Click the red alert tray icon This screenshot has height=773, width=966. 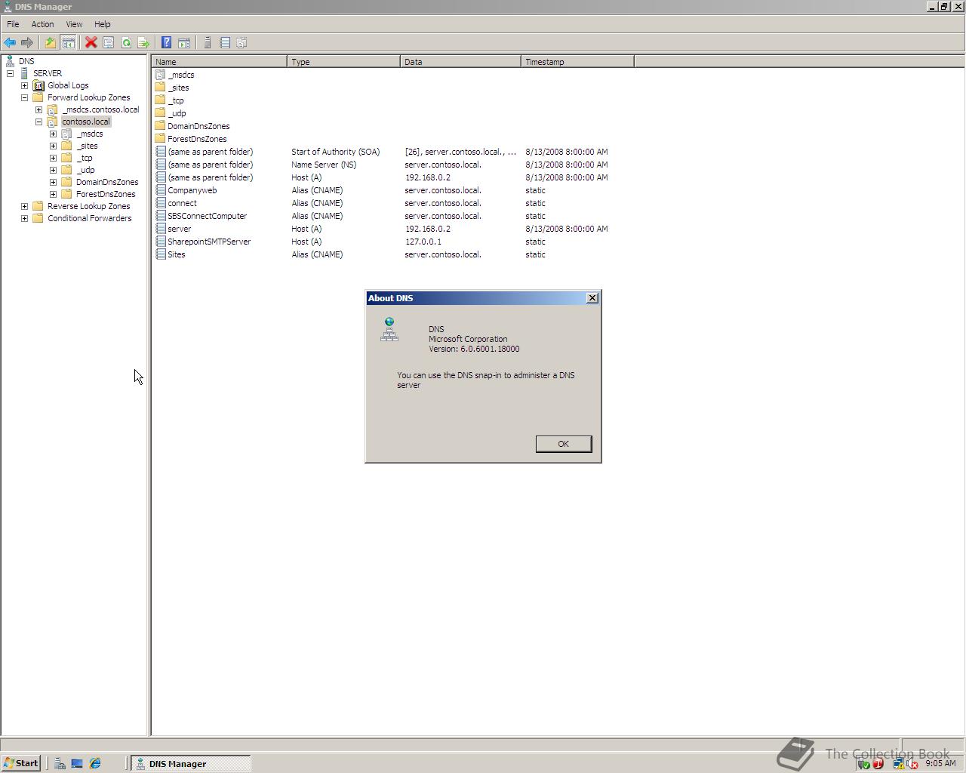pyautogui.click(x=878, y=764)
